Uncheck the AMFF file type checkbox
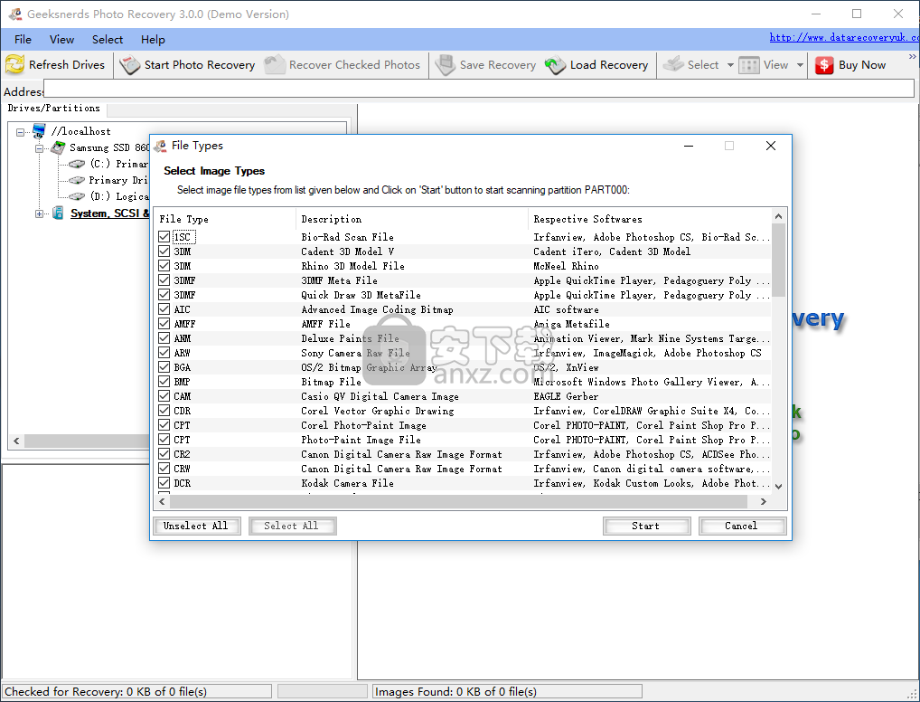This screenshot has width=920, height=702. tap(164, 324)
